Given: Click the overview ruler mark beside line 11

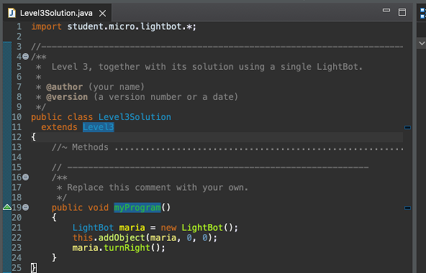Looking at the screenshot, I should (407, 127).
